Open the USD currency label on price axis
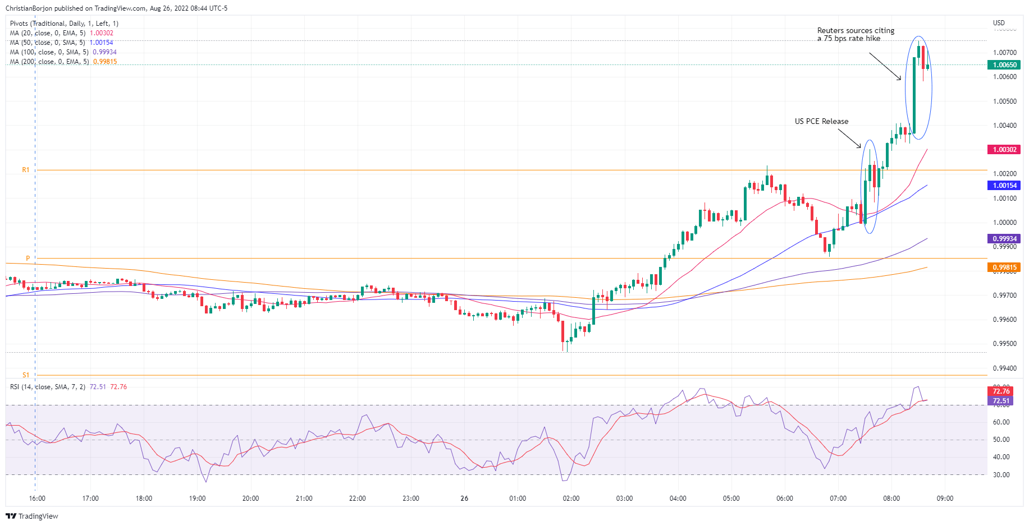This screenshot has width=1029, height=526. point(999,23)
